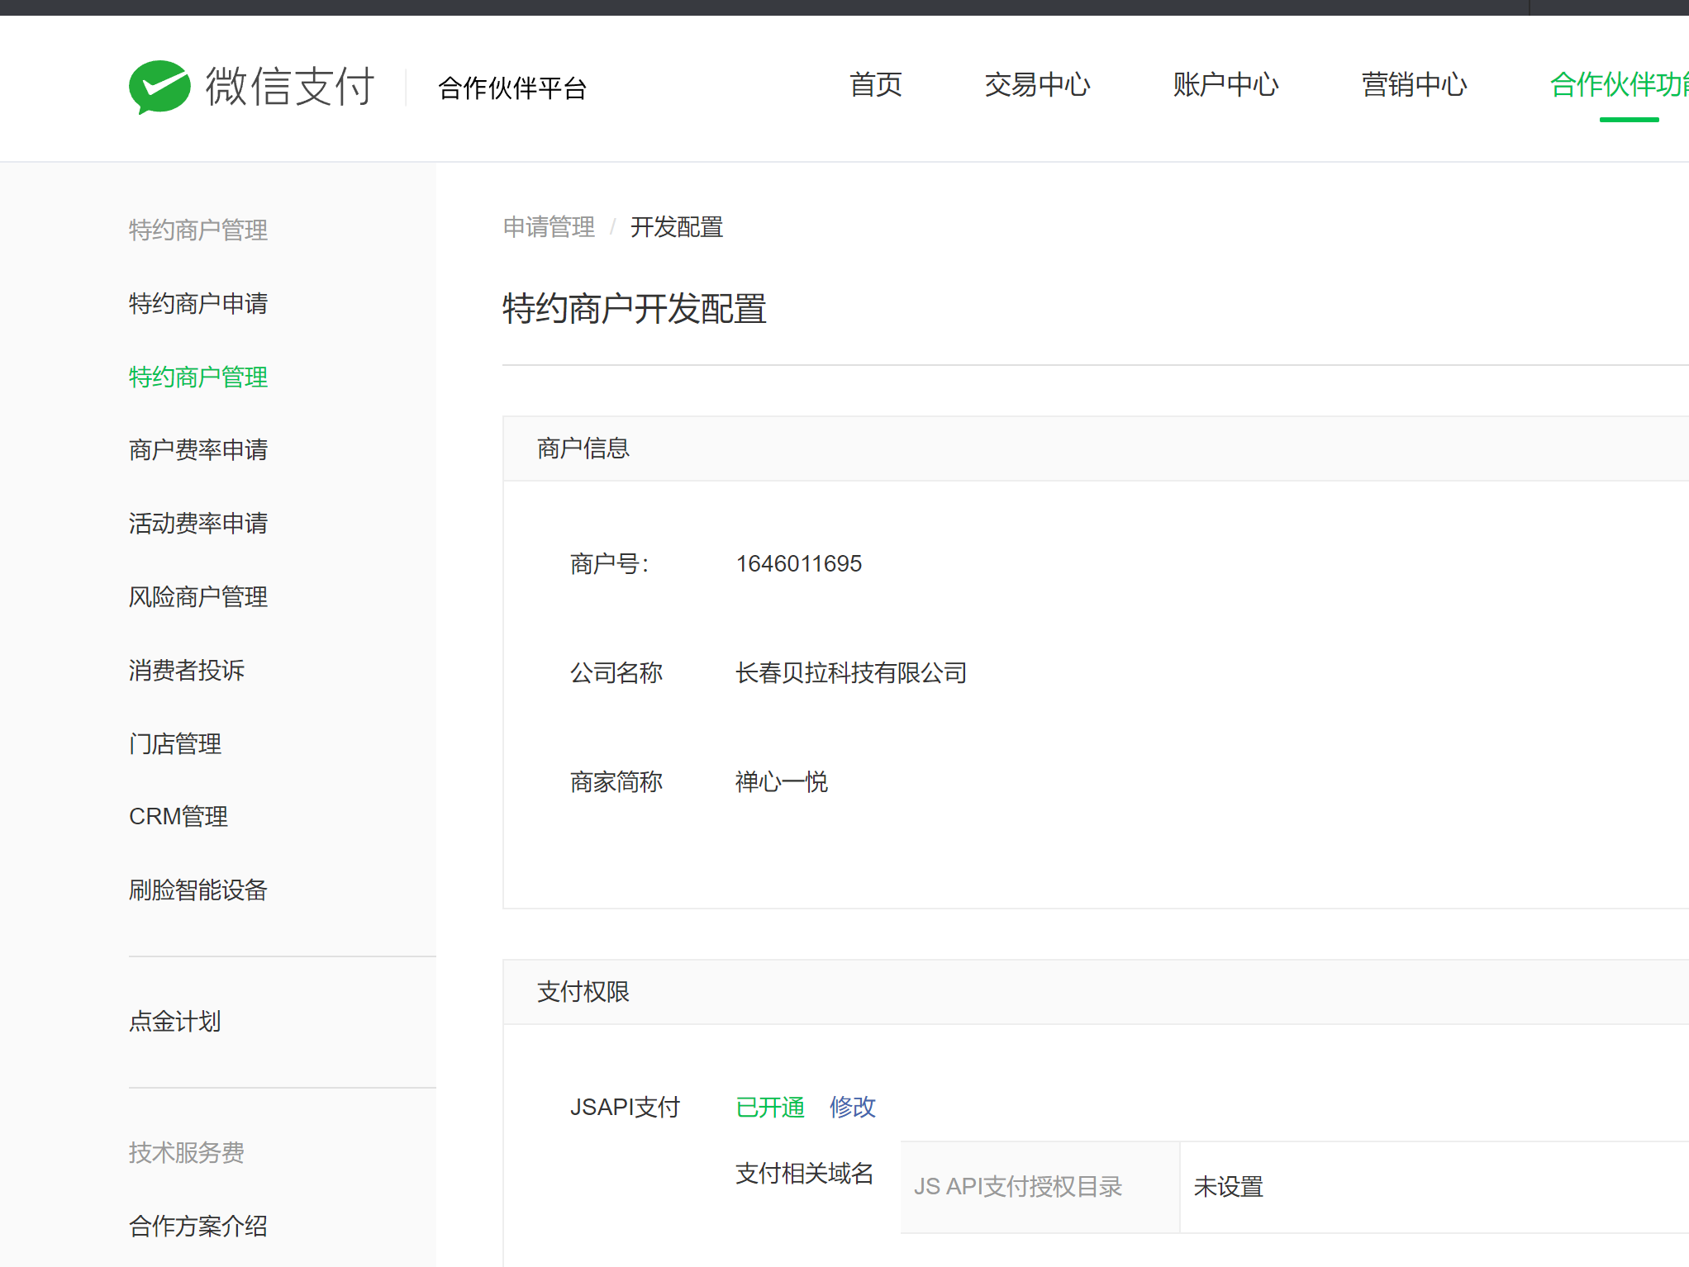Select the 合作伙伴功能 tab
This screenshot has width=1689, height=1267.
point(1618,84)
